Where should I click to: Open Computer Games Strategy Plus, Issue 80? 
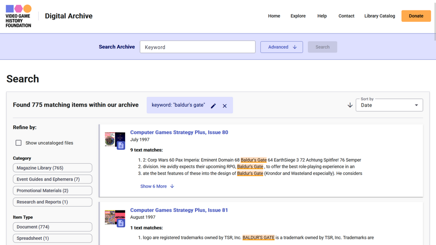tap(179, 132)
